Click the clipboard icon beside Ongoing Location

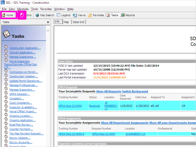pyautogui.click(x=6, y=115)
